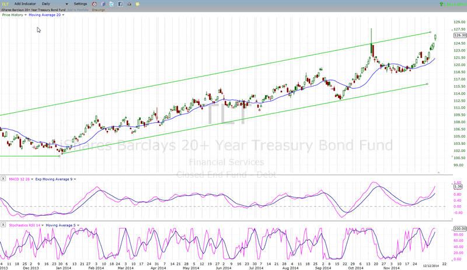Select the upper green channel line's right handle

[430, 32]
